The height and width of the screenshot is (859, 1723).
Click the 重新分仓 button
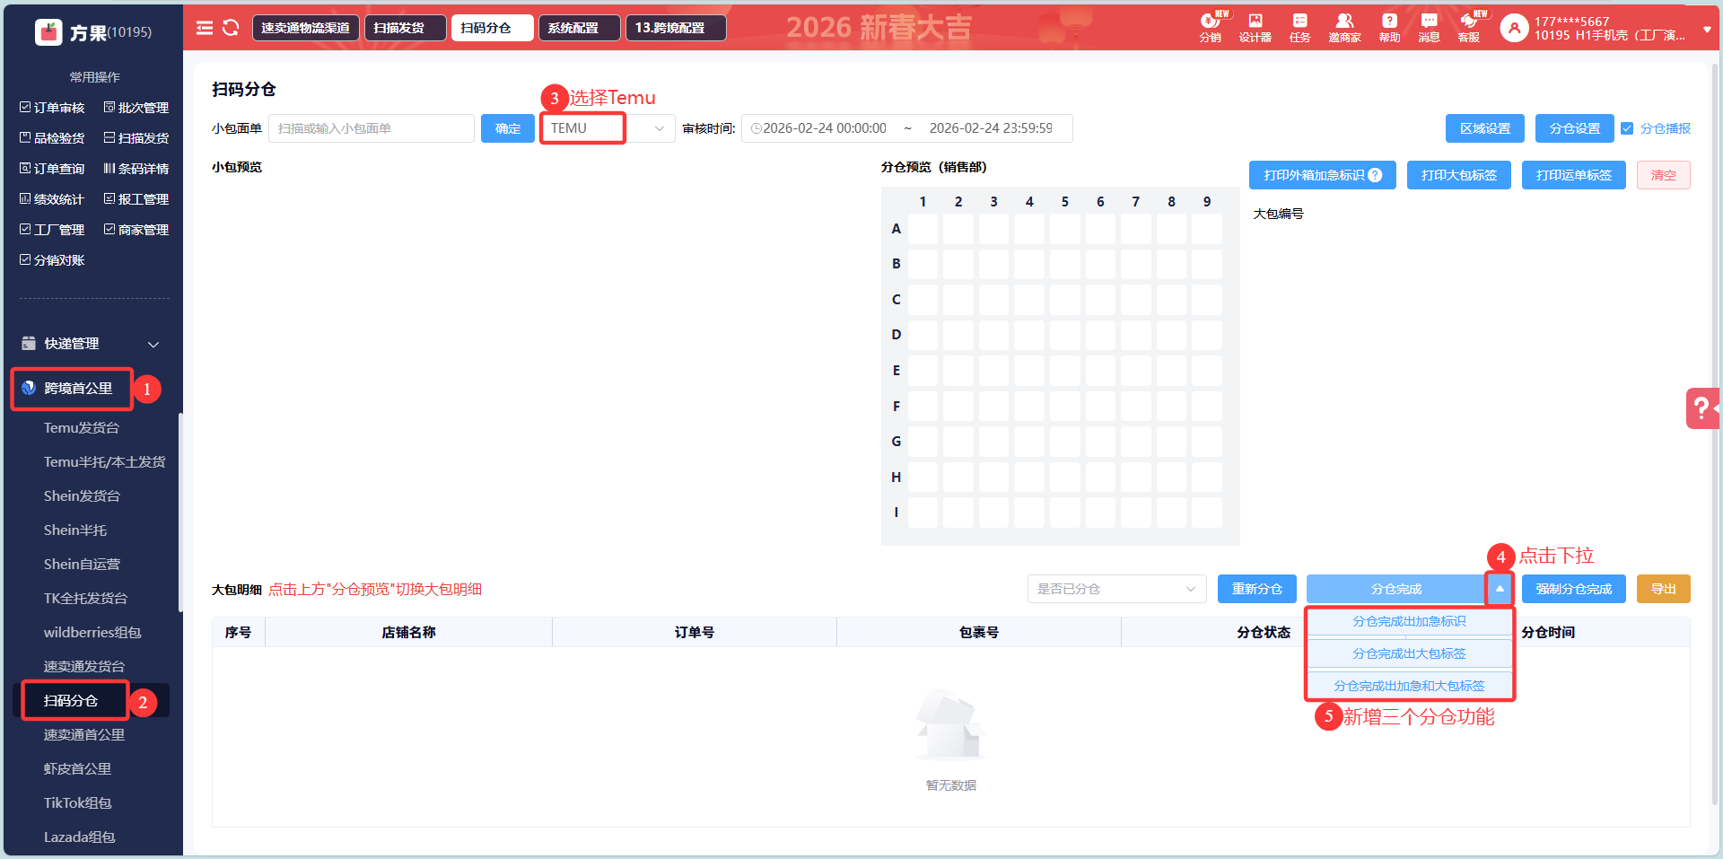click(1257, 589)
